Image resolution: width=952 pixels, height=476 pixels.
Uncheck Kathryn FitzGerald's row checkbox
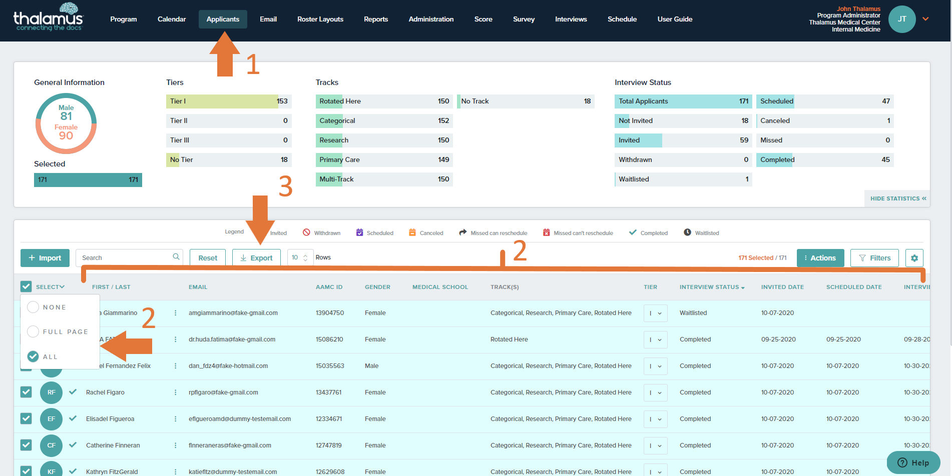click(26, 471)
